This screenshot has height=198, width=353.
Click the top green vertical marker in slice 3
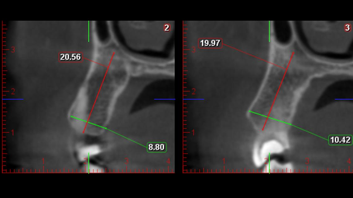(269, 32)
